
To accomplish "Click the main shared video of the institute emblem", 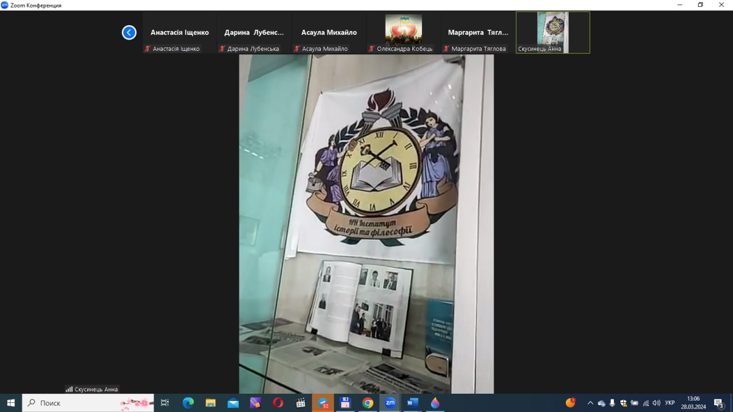I will [x=366, y=224].
